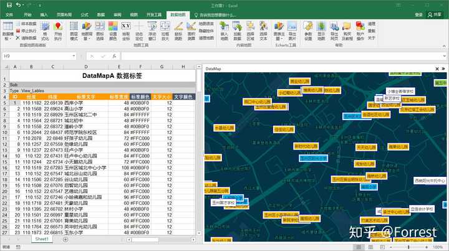The width and height of the screenshot is (449, 251).
Task: Open the Customize Quick Access Toolbar dropdown
Action: [40, 6]
